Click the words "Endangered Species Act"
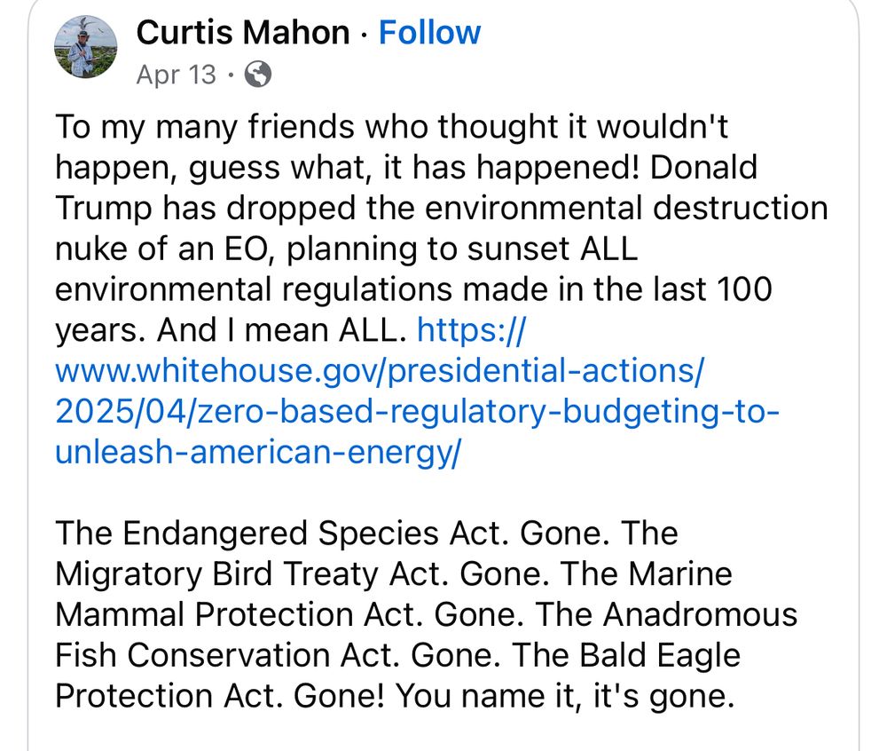Image resolution: width=887 pixels, height=751 pixels. tap(315, 534)
